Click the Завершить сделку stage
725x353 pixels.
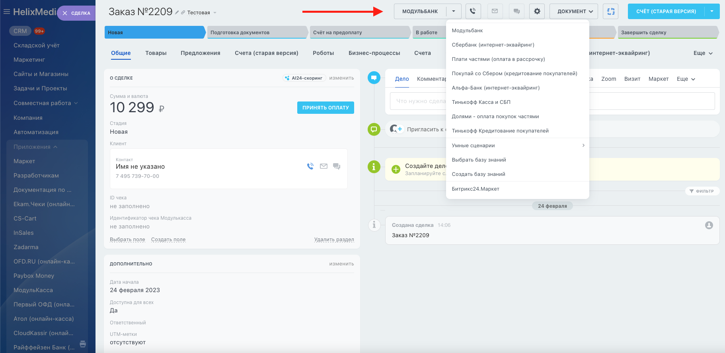[x=668, y=32]
